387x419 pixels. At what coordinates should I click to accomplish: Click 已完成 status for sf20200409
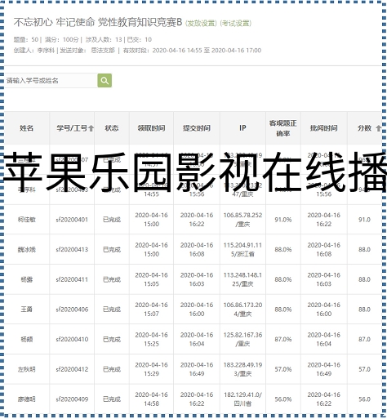pyautogui.click(x=112, y=399)
